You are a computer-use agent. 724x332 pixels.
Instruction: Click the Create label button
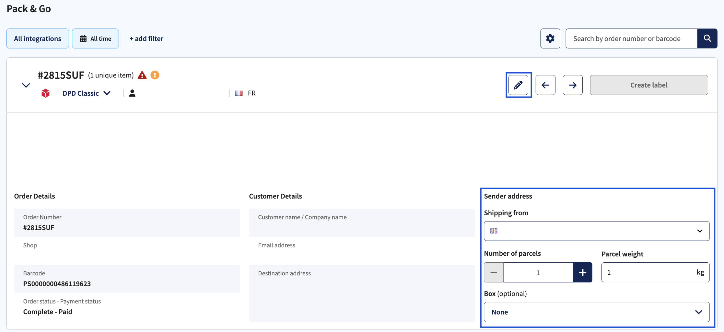pos(649,85)
